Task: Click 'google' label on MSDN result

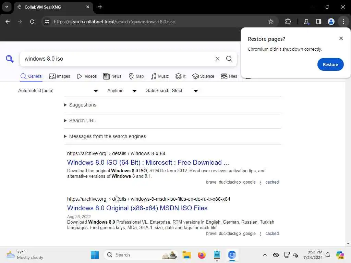Action: click(x=249, y=234)
